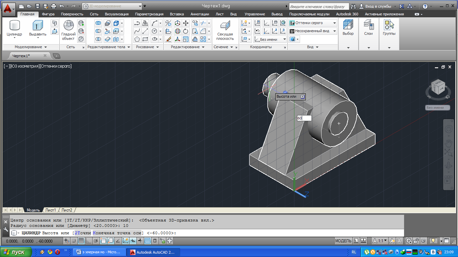Open the visual style dropdown 'Оттенки серого'

coord(312,23)
